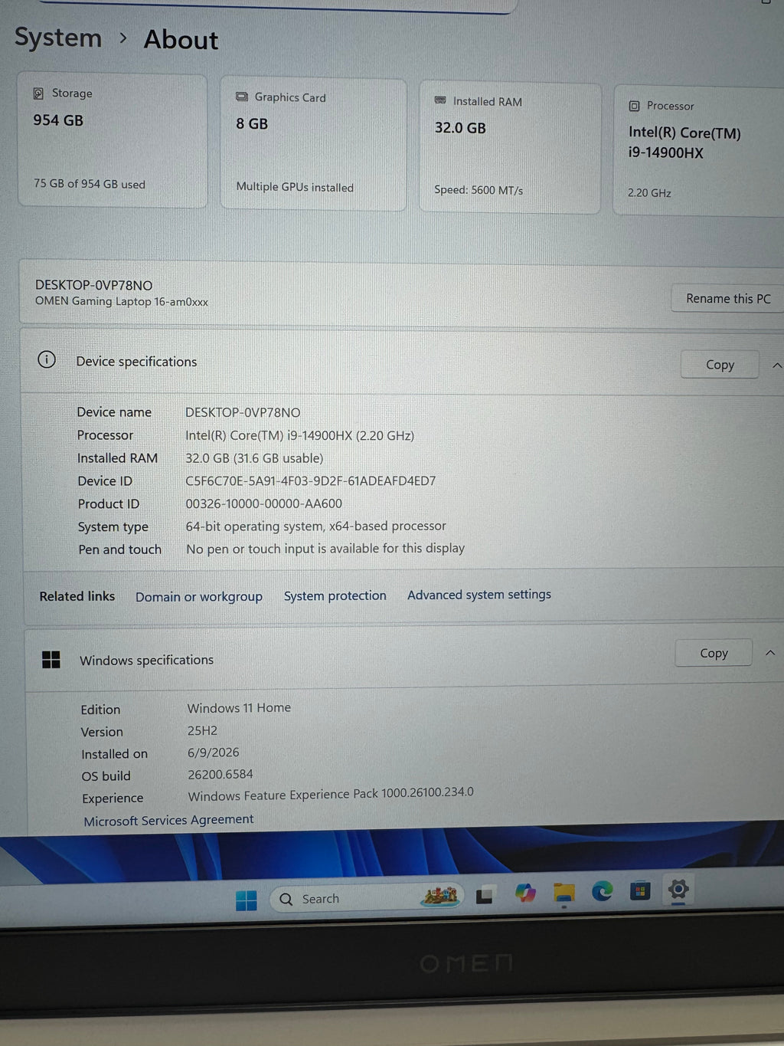Click 'Speed: 5600 MT/s' text
This screenshot has width=784, height=1046.
pyautogui.click(x=479, y=190)
